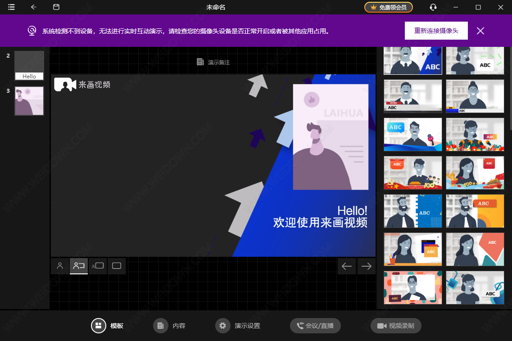512x341 pixels.
Task: Claim free membership with 免费领会员 button
Action: pyautogui.click(x=389, y=7)
